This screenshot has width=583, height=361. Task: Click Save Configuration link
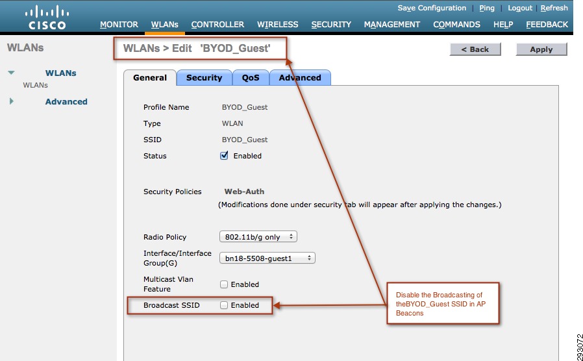(x=432, y=8)
